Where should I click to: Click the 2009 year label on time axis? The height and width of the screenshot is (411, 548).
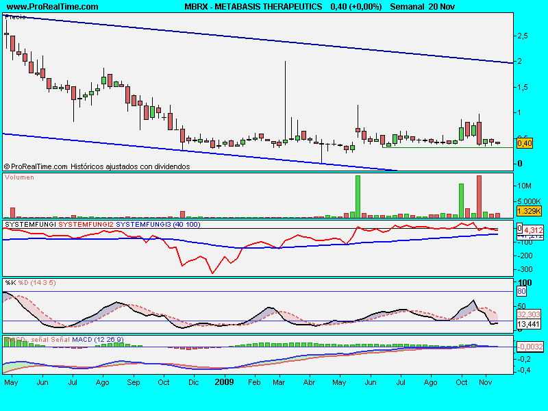click(x=224, y=382)
